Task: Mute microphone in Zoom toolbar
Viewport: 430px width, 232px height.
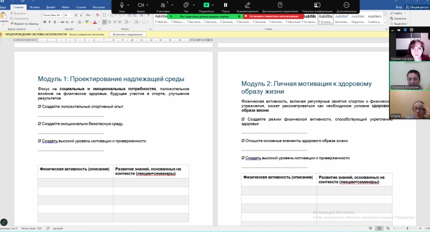Action: [122, 5]
